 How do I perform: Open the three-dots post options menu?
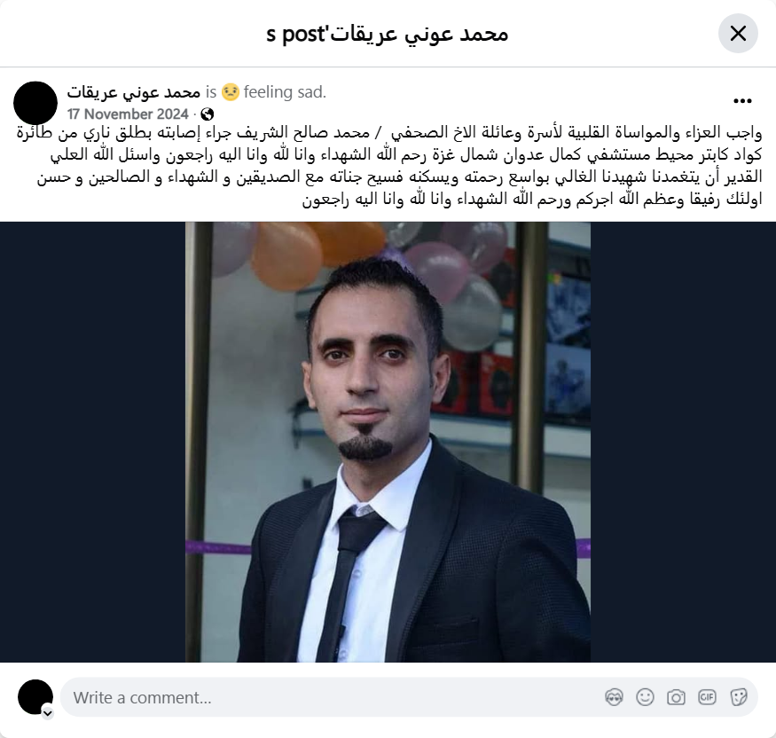coord(742,101)
